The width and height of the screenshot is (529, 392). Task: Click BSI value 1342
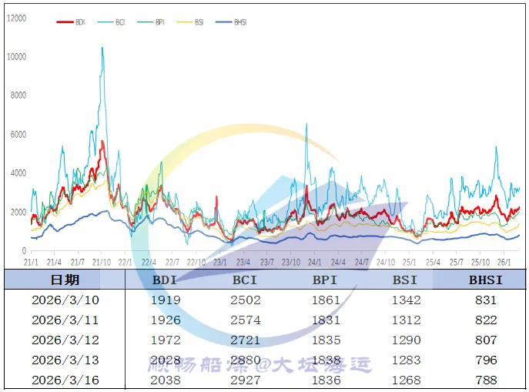click(407, 300)
